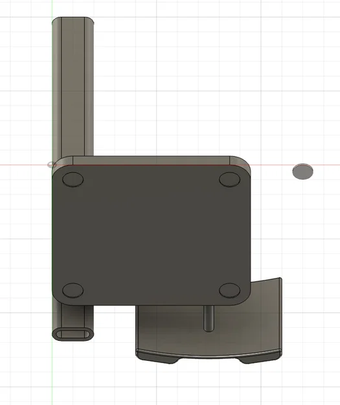The image size is (340, 405).
Task: Select the bottom-right circular recess on plate
Action: [x=229, y=290]
